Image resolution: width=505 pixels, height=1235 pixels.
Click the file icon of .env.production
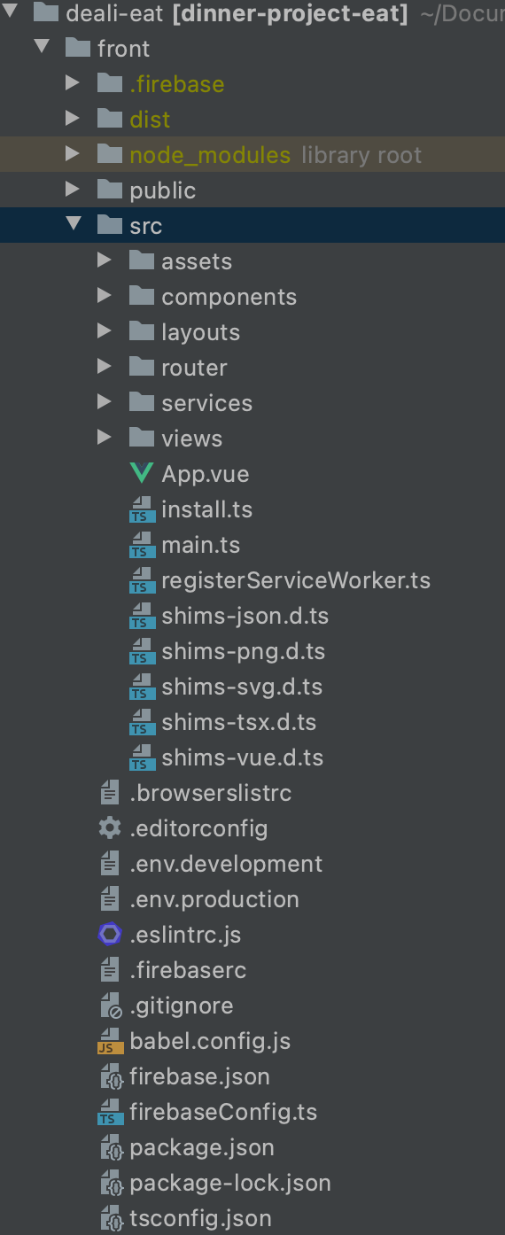pyautogui.click(x=110, y=899)
